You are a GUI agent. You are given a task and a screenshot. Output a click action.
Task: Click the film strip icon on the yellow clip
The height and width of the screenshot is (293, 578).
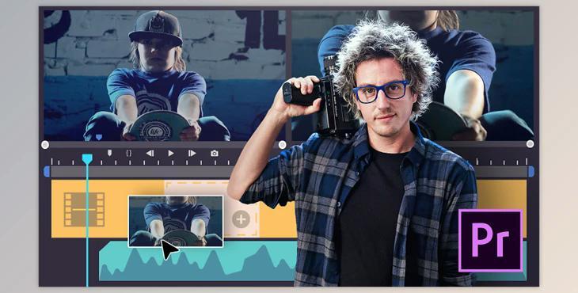tap(84, 209)
